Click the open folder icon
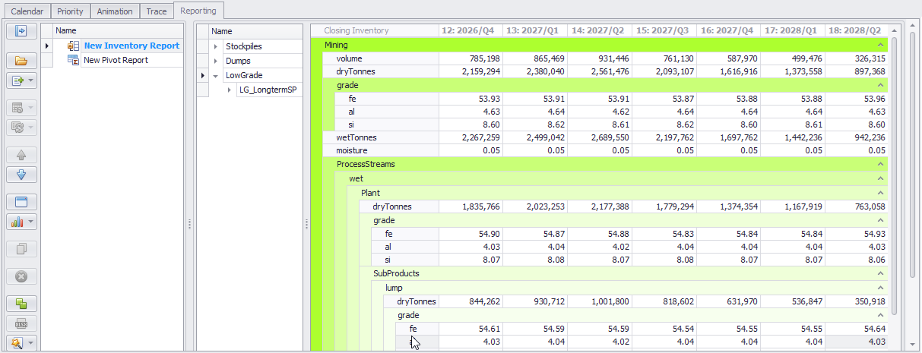The image size is (922, 353). click(x=21, y=61)
